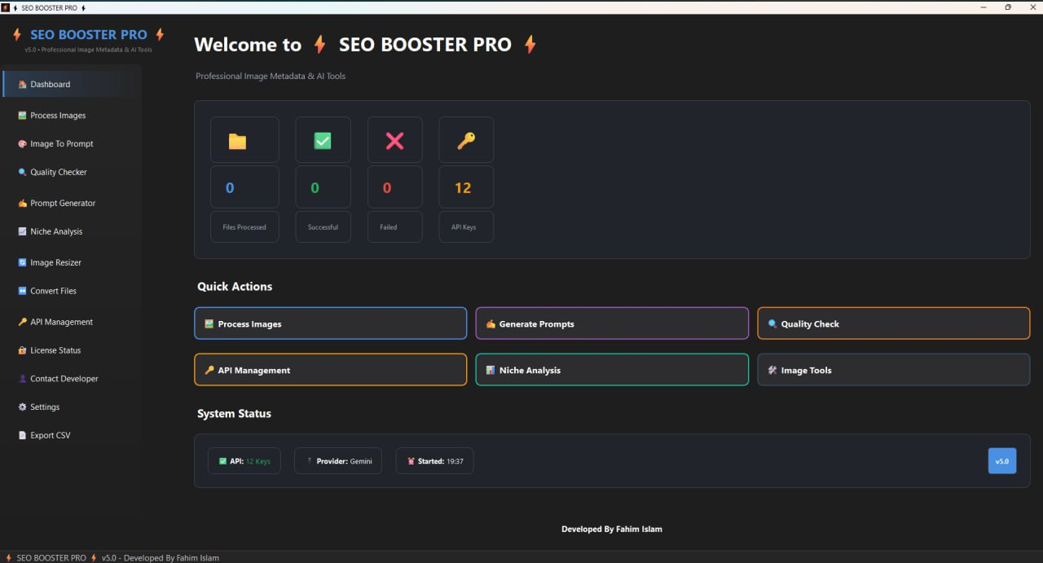
Task: Click the Quality Checker magnifier icon
Action: [23, 173]
